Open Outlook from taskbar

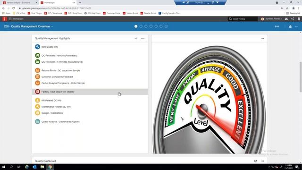pos(34,167)
